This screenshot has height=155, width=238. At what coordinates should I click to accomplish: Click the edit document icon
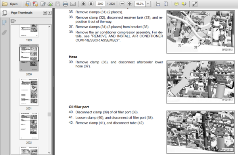(x=43, y=4)
